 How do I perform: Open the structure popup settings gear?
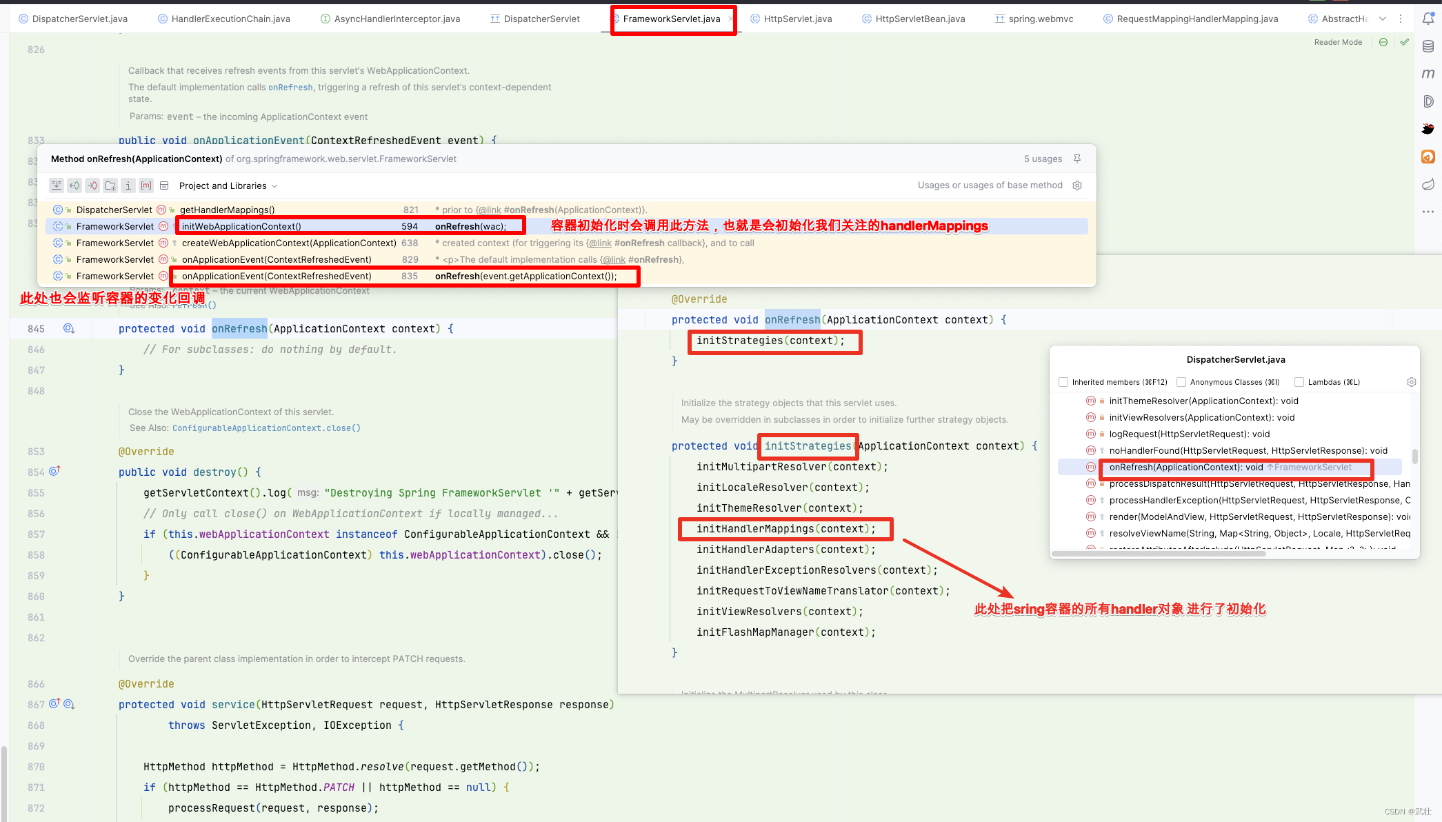(x=1411, y=382)
